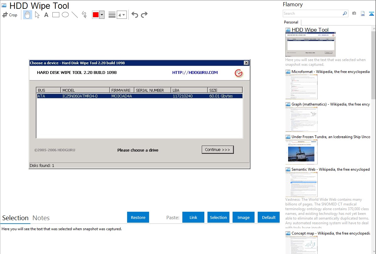Activate the hand pan tool
Image resolution: width=376 pixels, height=254 pixels.
point(28,15)
